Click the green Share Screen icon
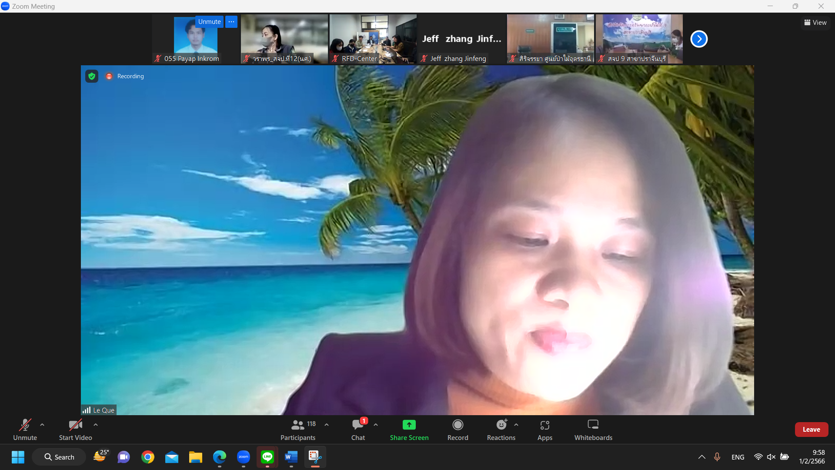This screenshot has height=470, width=835. (409, 425)
